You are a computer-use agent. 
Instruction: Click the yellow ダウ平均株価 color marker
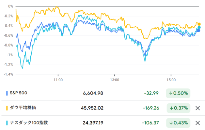tap(7, 108)
